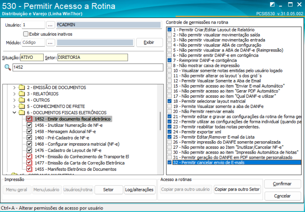Click Copiar para outro usuário button
305x212 pixels.
pos(186,189)
